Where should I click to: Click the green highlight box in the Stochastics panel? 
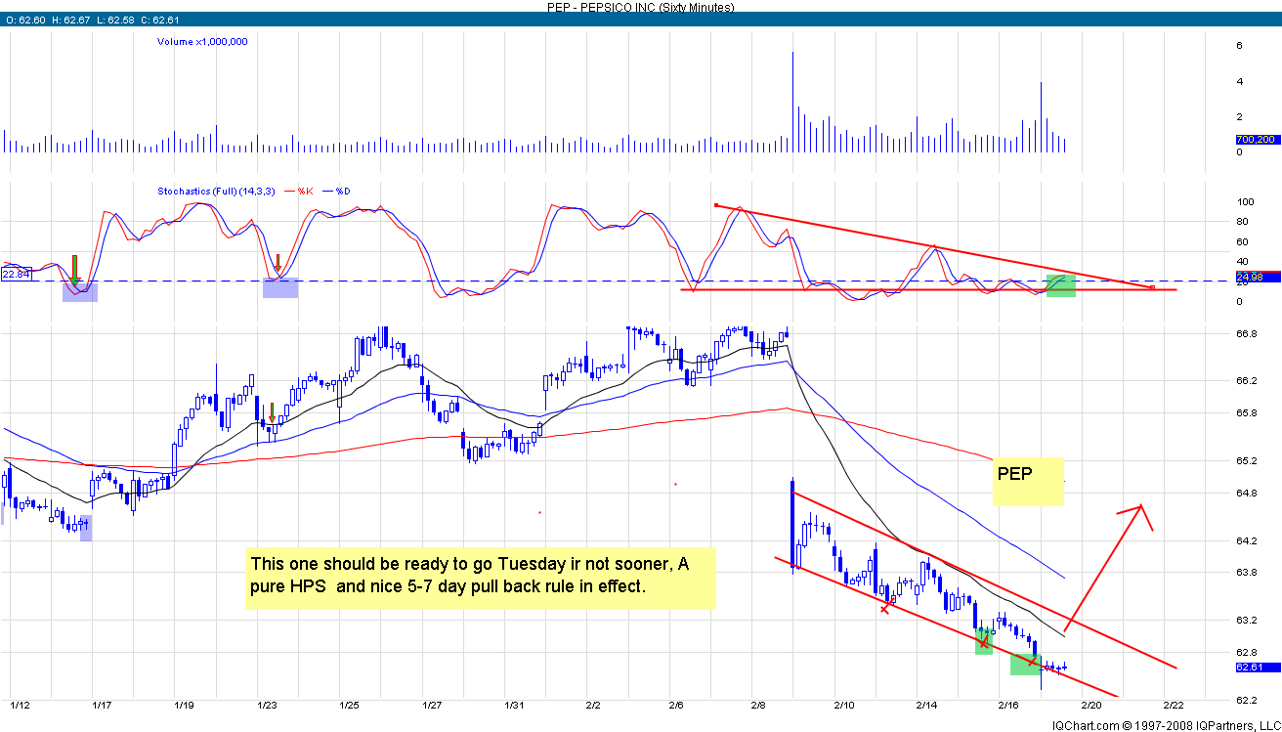1060,285
